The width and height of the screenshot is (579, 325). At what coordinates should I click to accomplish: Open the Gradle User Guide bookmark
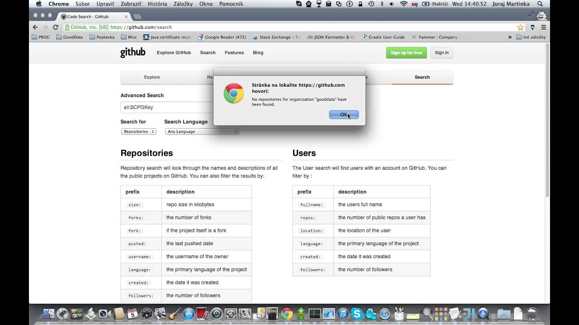(383, 37)
